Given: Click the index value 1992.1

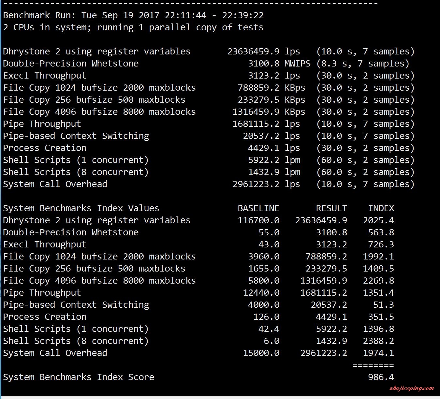Looking at the screenshot, I should pyautogui.click(x=378, y=257).
